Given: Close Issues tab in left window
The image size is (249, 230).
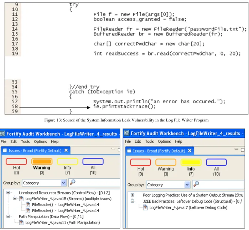Looking at the screenshot, I should [66, 150].
